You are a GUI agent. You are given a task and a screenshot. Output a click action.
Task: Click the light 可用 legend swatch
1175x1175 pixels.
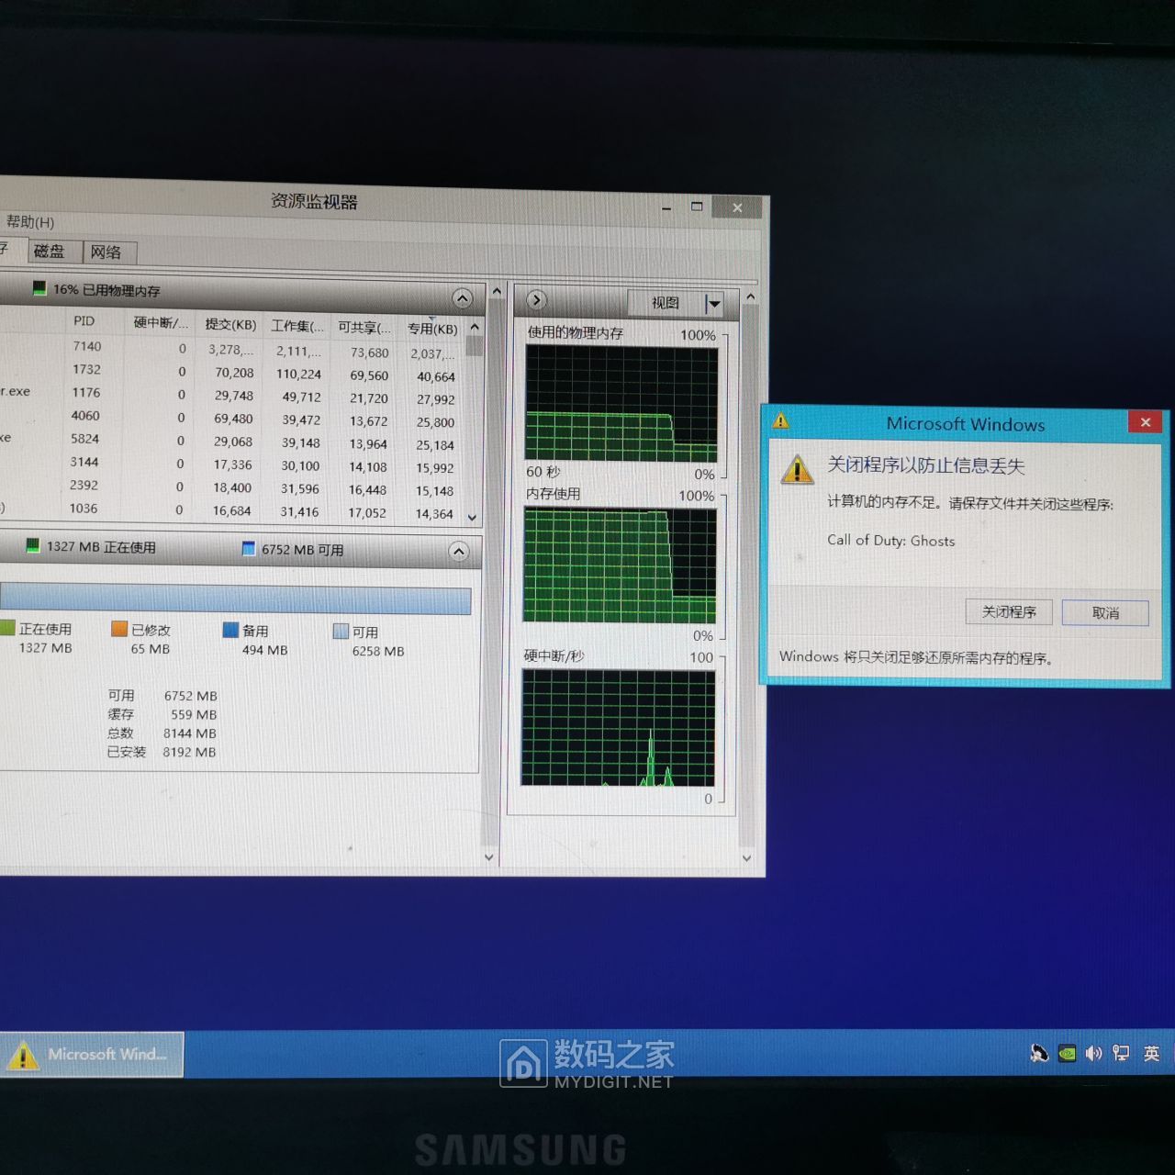pos(341,631)
